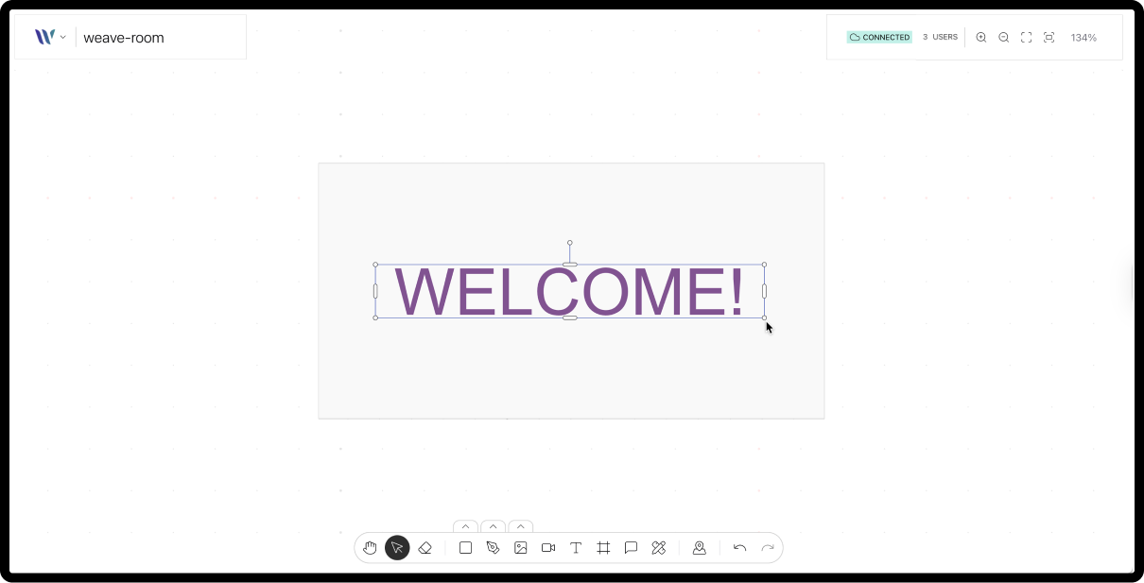Select the Video insert tool
Viewport: 1144px width, 583px height.
click(547, 548)
